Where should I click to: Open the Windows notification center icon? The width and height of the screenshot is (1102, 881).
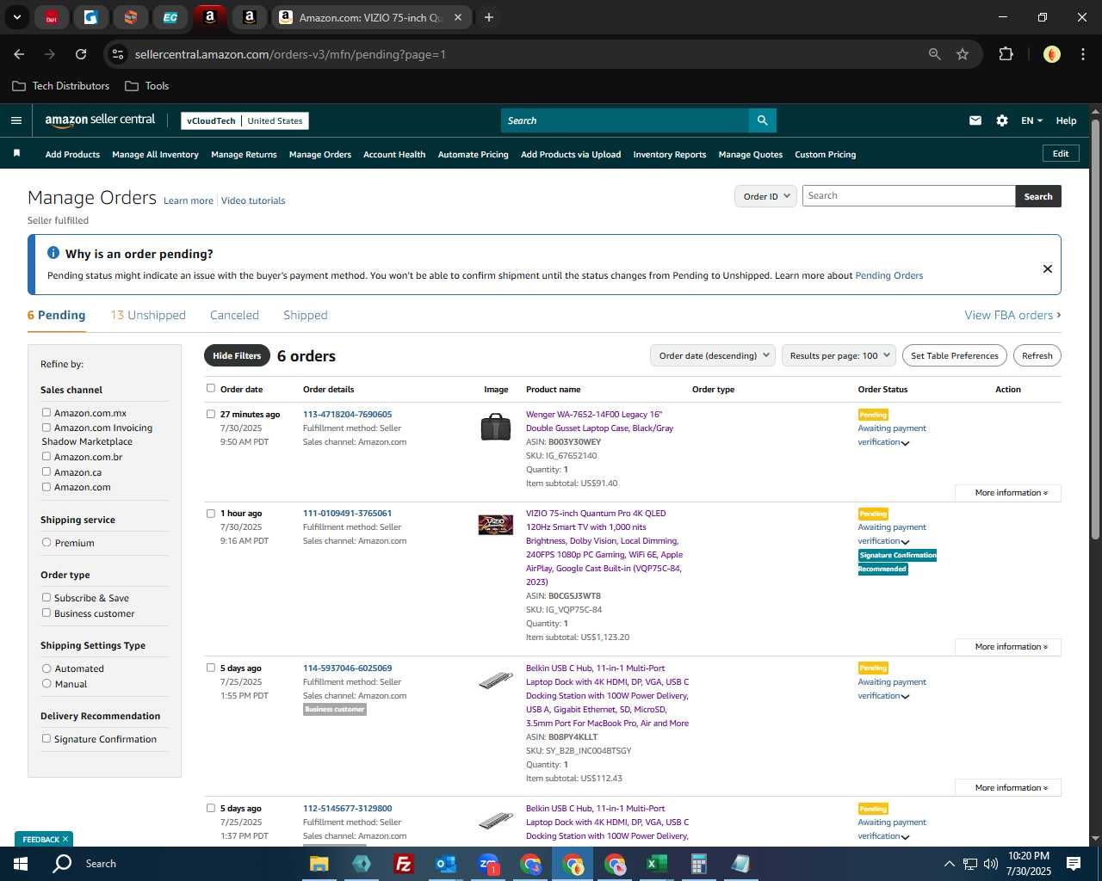point(1074,864)
